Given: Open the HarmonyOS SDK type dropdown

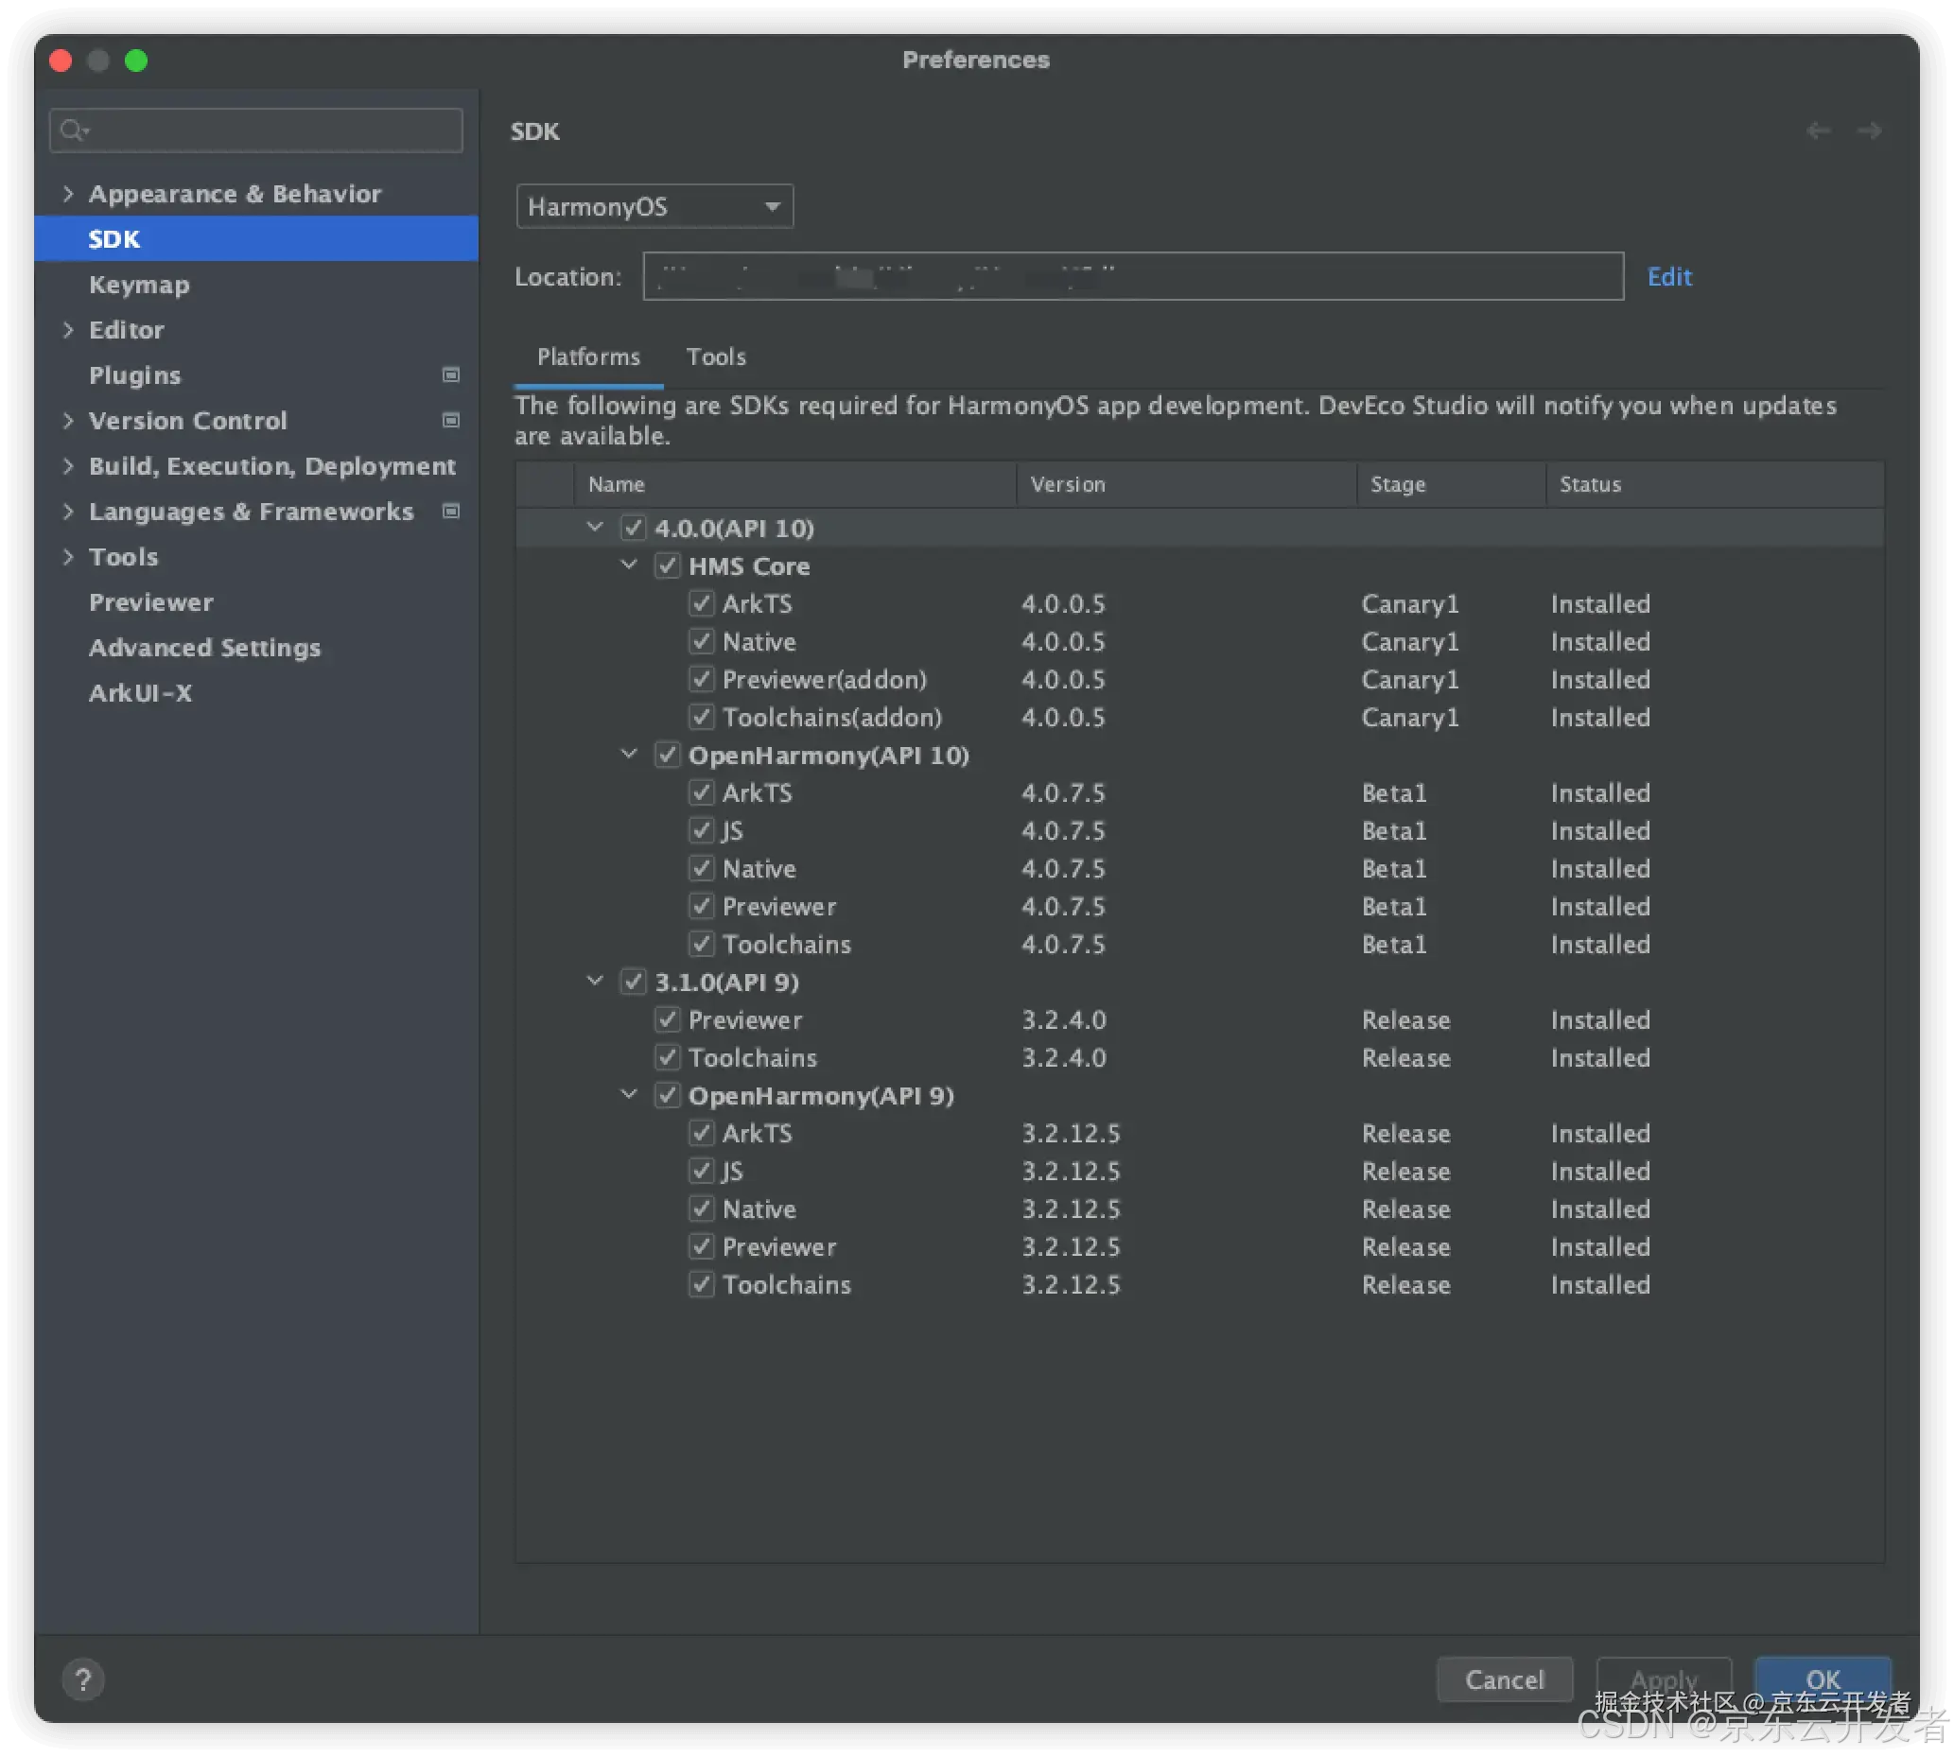Looking at the screenshot, I should 654,206.
